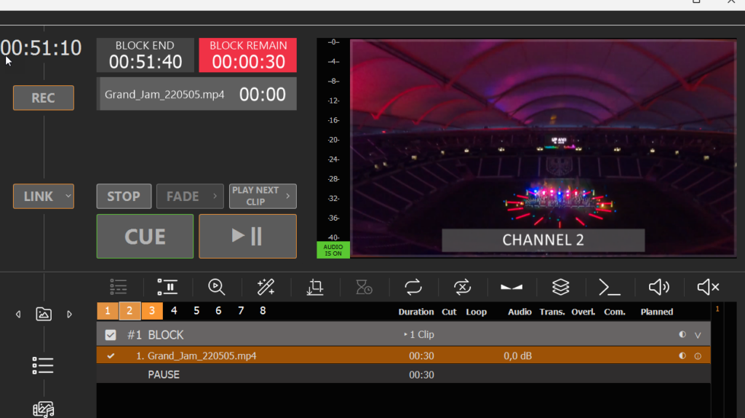
Task: Uncheck the #1 BLOCK checkbox
Action: tap(111, 335)
